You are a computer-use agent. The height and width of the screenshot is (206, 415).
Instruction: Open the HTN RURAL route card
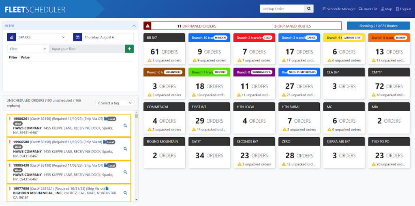(x=299, y=118)
